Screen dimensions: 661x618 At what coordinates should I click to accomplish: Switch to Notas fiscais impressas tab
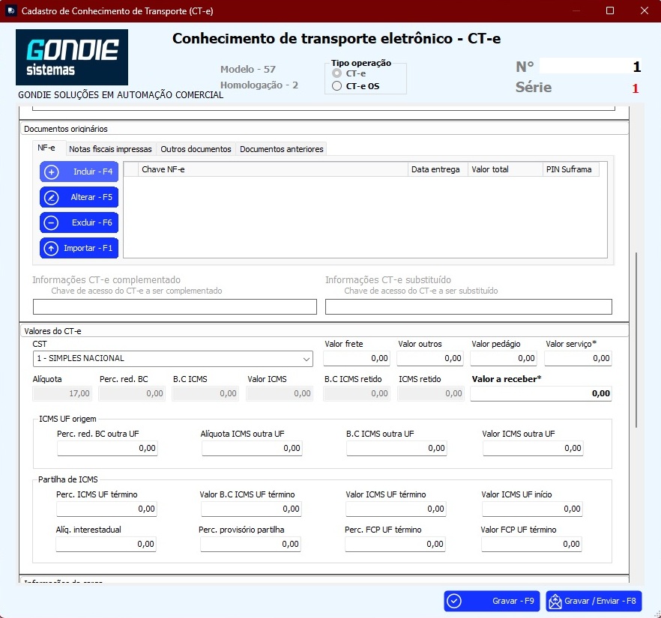pos(111,149)
